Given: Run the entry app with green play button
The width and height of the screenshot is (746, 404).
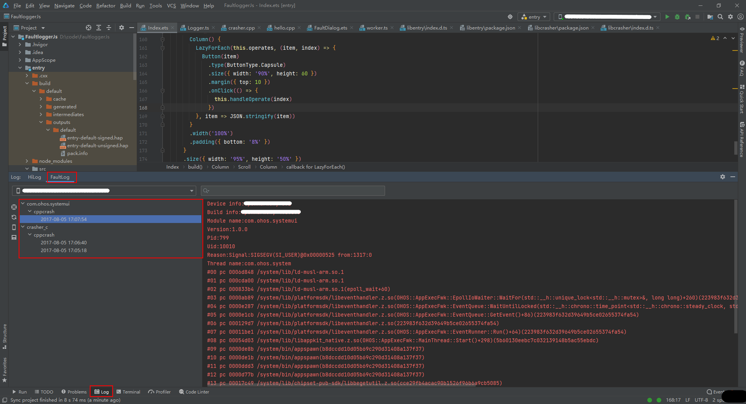Looking at the screenshot, I should [667, 17].
